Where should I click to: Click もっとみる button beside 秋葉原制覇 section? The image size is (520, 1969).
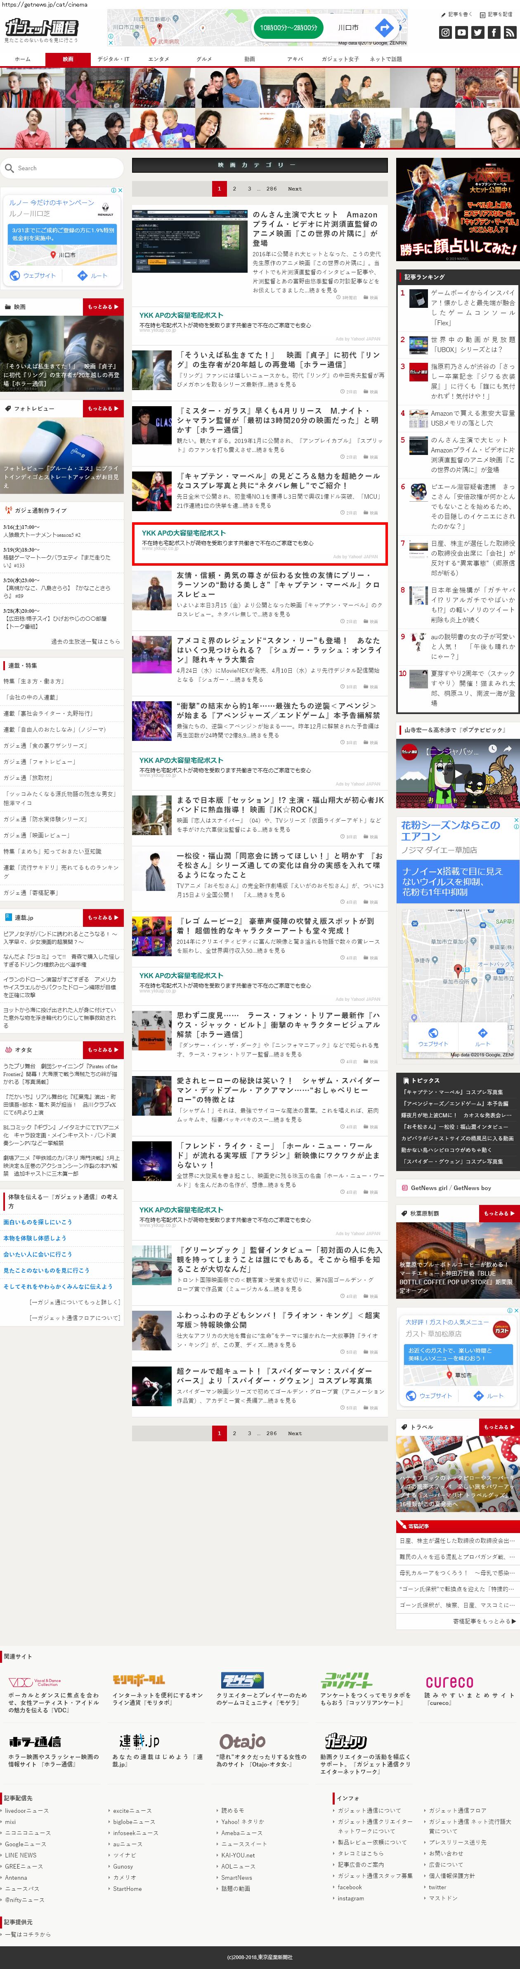[x=499, y=1213]
